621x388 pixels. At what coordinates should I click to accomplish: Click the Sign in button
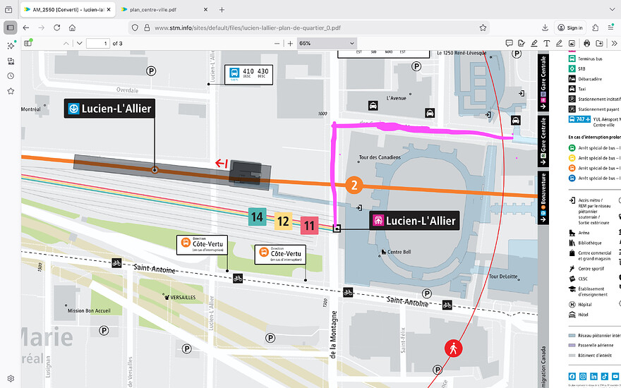(570, 28)
